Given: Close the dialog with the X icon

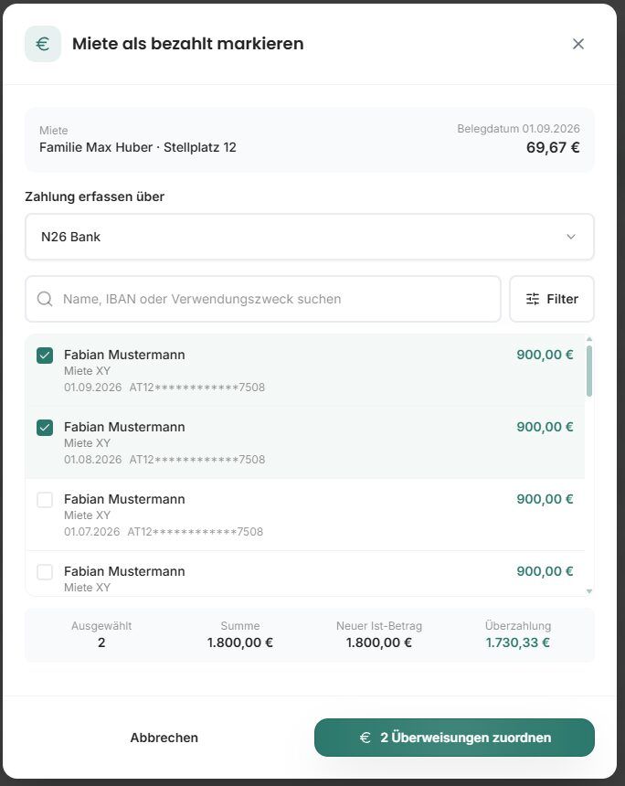Looking at the screenshot, I should point(577,44).
